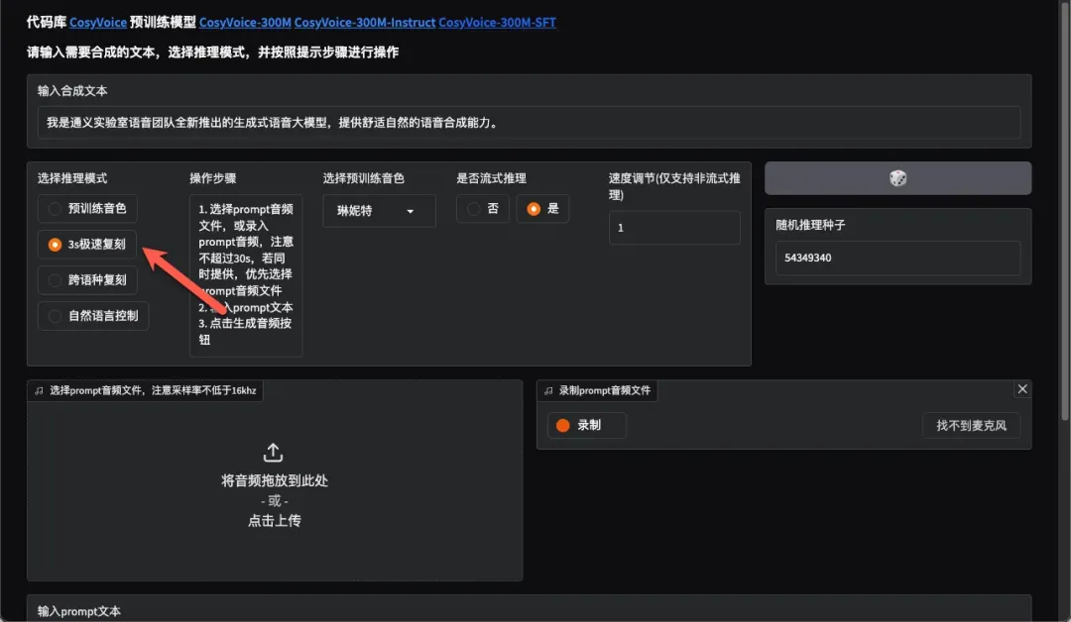Select 自然语言控制 inference mode
Viewport: 1071px width, 622px height.
click(x=93, y=316)
